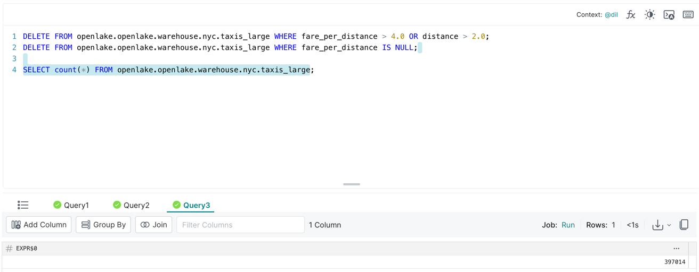Click the Add Column button
Screen dimensions: 699x272
[39, 225]
